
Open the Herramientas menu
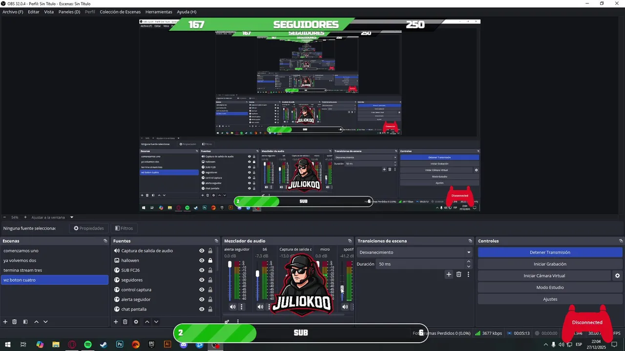[159, 12]
